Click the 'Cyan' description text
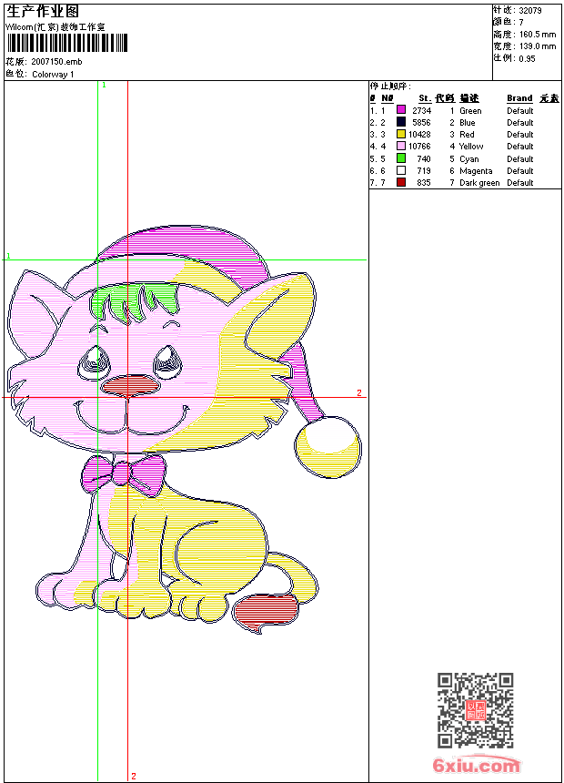Viewport: 564px width, 783px height. tap(469, 159)
